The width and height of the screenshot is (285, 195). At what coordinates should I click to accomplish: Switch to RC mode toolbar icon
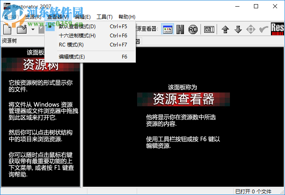pyautogui.click(x=193, y=29)
